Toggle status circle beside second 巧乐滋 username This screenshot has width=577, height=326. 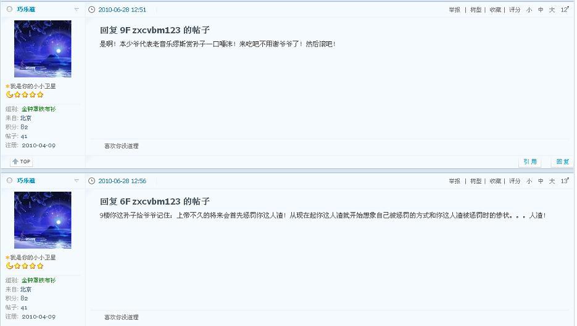pos(10,181)
